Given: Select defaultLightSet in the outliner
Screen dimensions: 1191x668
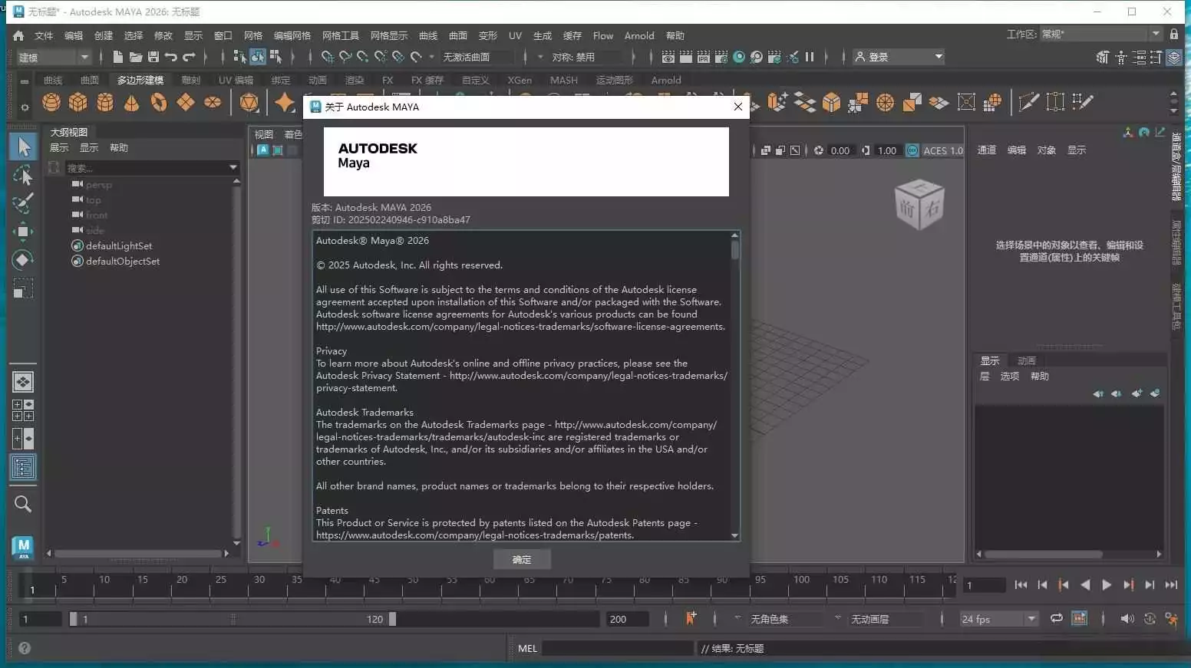Looking at the screenshot, I should (119, 245).
